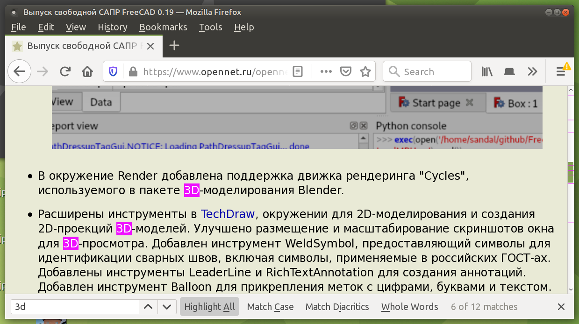Reload the current page

pos(65,71)
